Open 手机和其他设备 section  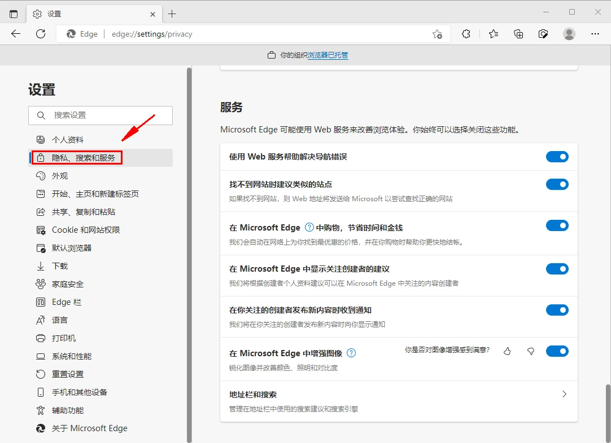coord(101,392)
